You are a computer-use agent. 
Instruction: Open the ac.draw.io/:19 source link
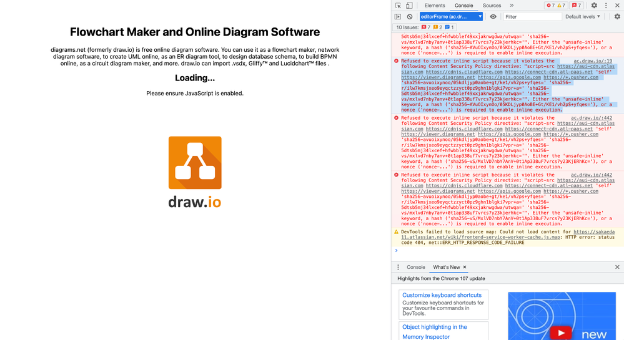pos(593,61)
